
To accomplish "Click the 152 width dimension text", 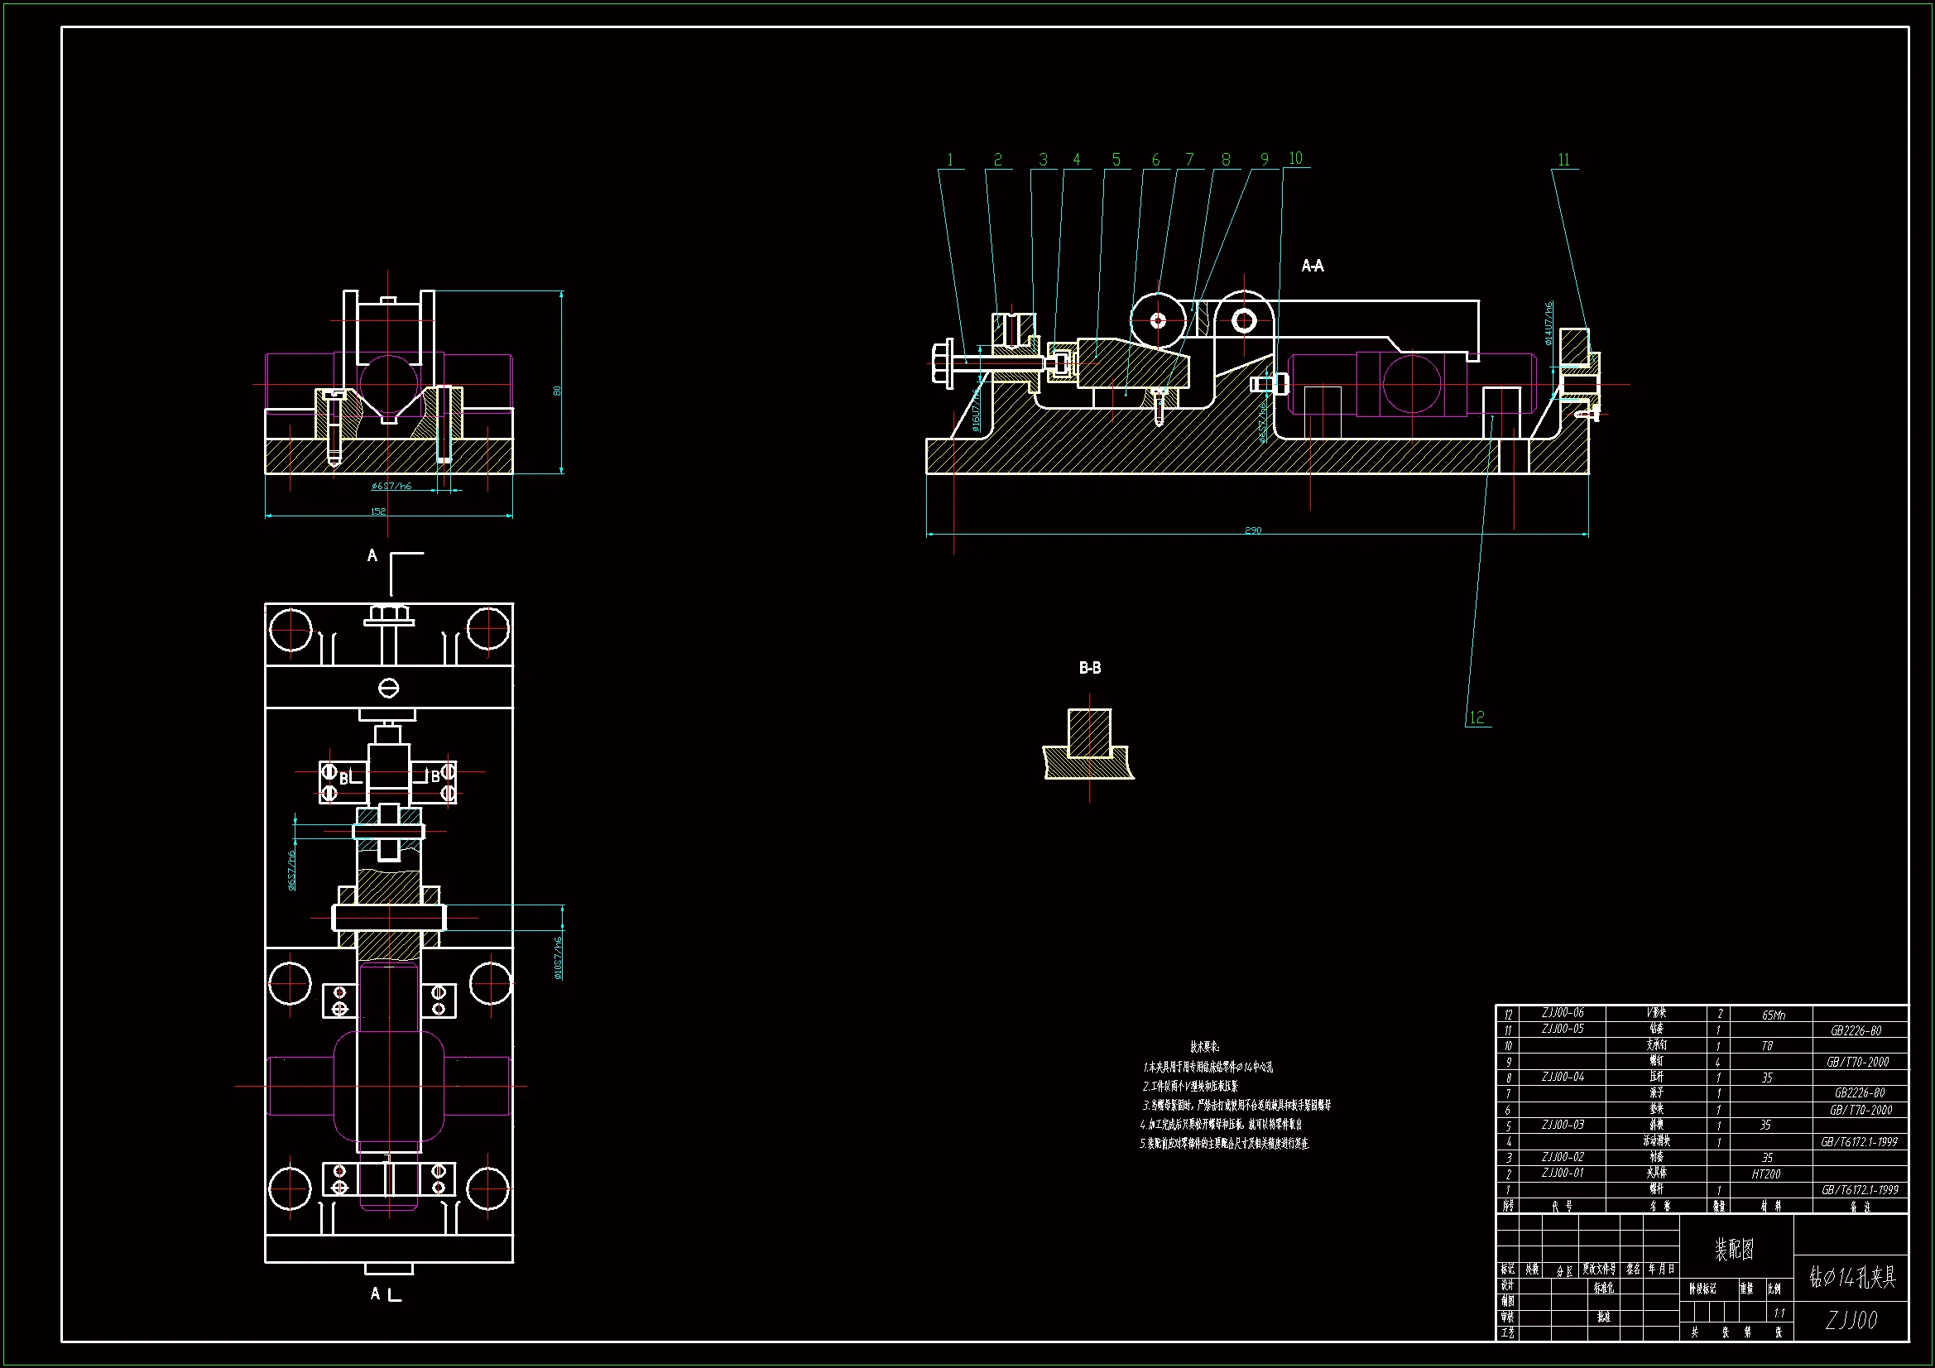I will (378, 511).
